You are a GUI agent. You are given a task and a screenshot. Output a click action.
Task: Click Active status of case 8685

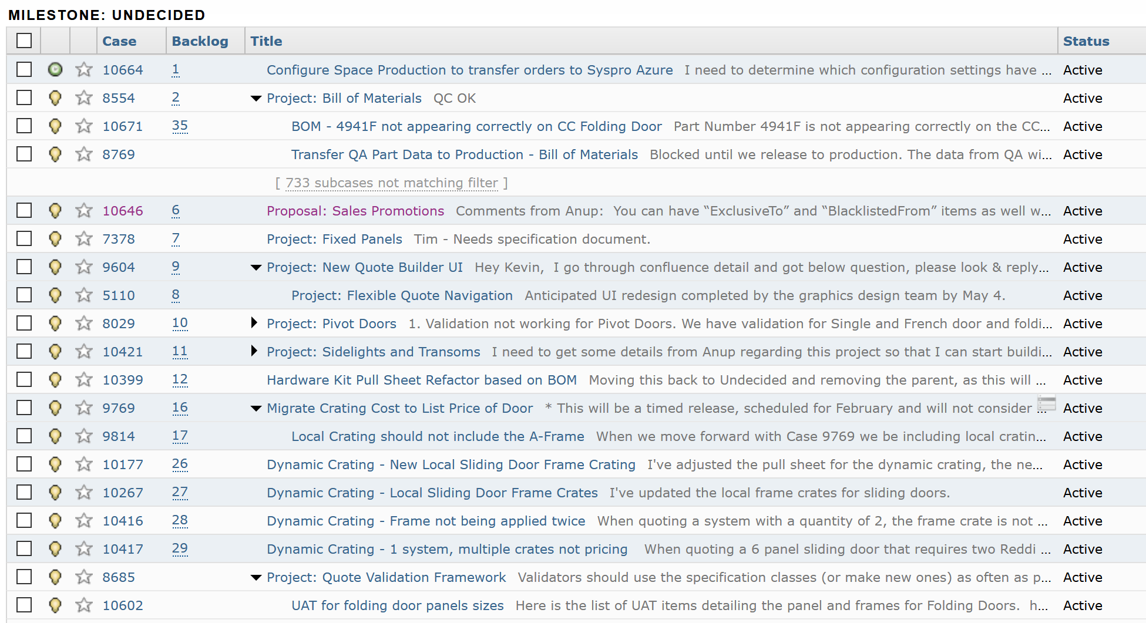coord(1083,577)
